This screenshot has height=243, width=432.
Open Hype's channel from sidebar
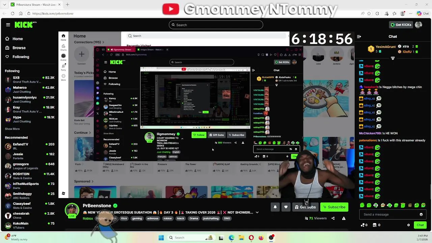30,119
